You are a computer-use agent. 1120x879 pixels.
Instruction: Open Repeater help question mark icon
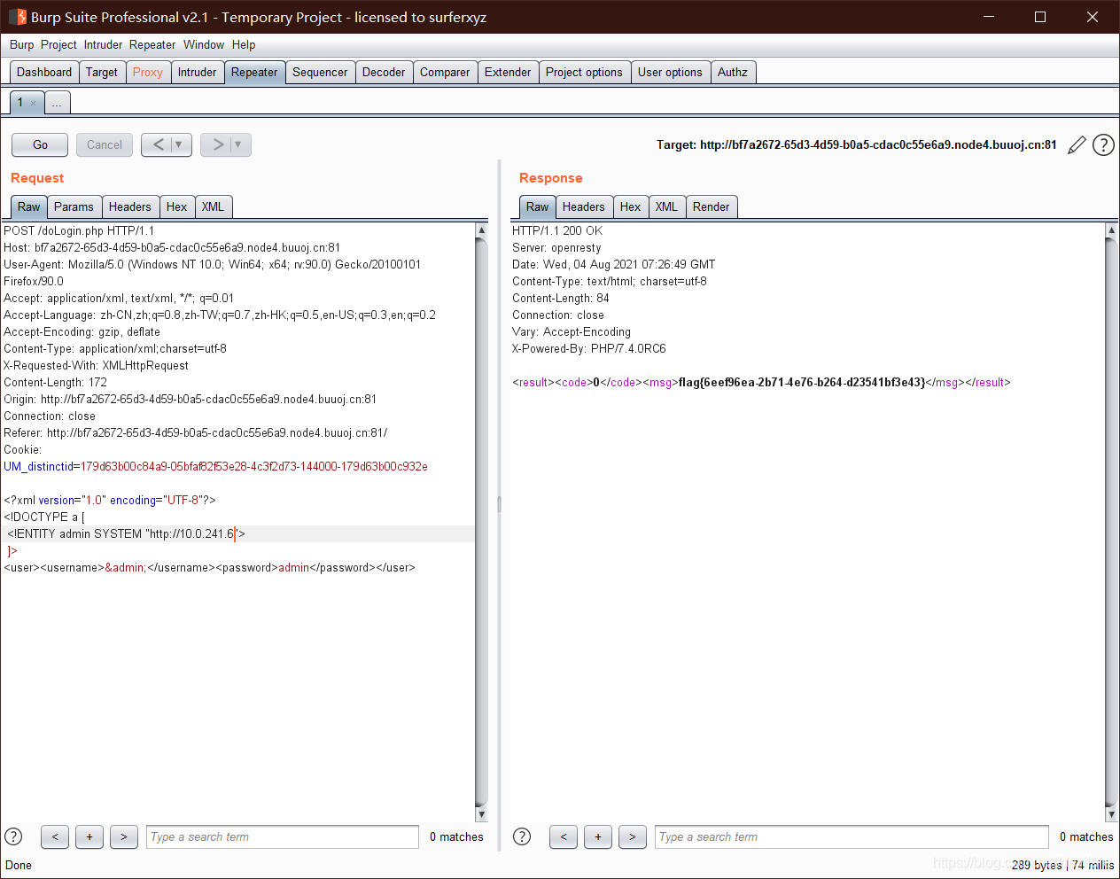click(x=1103, y=144)
